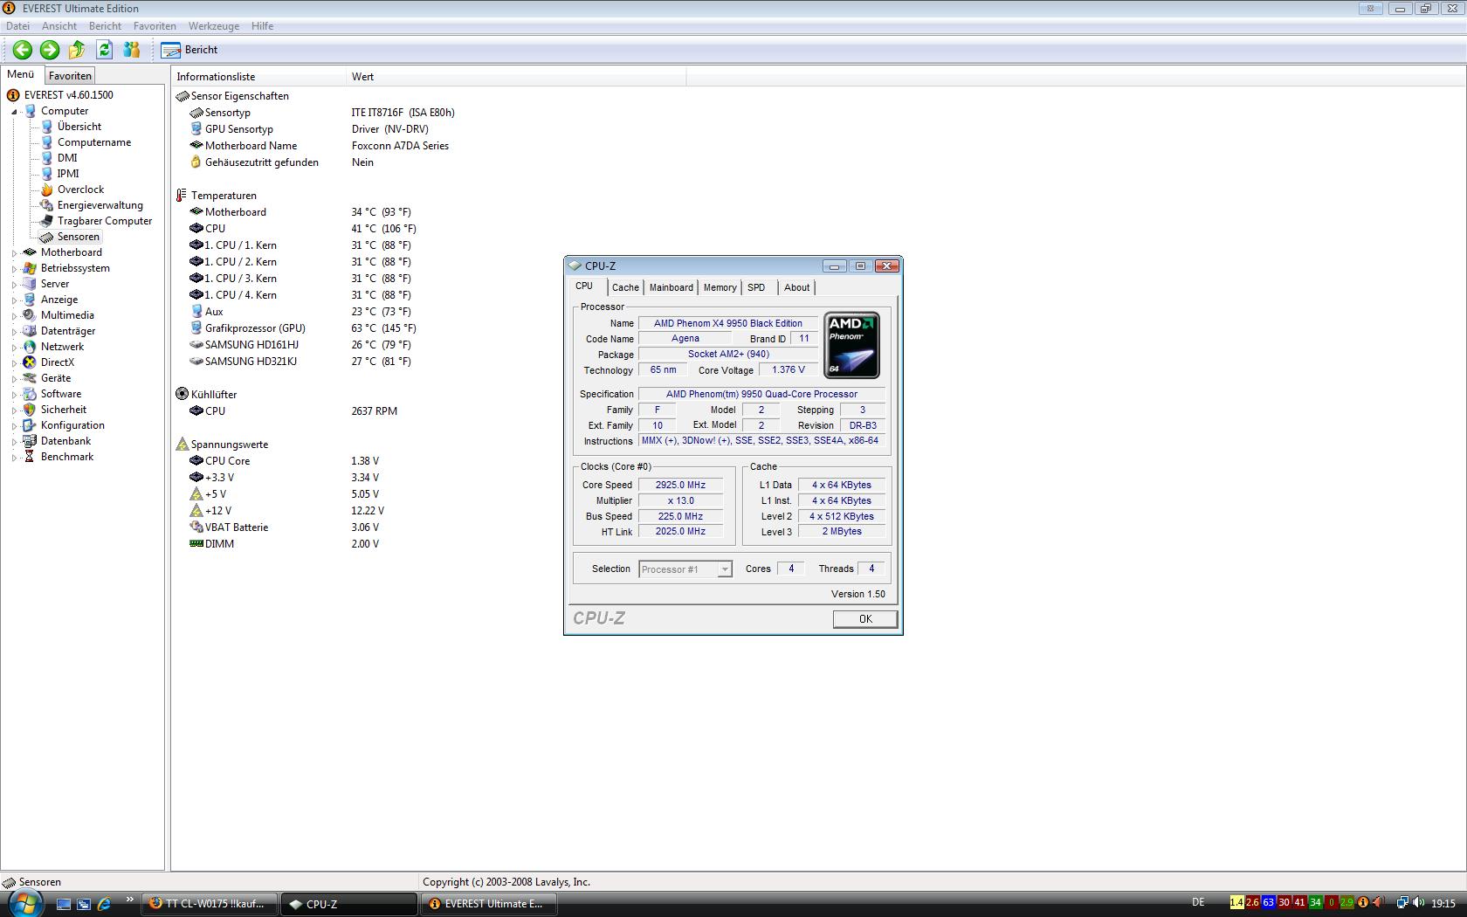The width and height of the screenshot is (1467, 917).
Task: Switch to Cache tab in CPU-Z
Action: [x=625, y=287]
